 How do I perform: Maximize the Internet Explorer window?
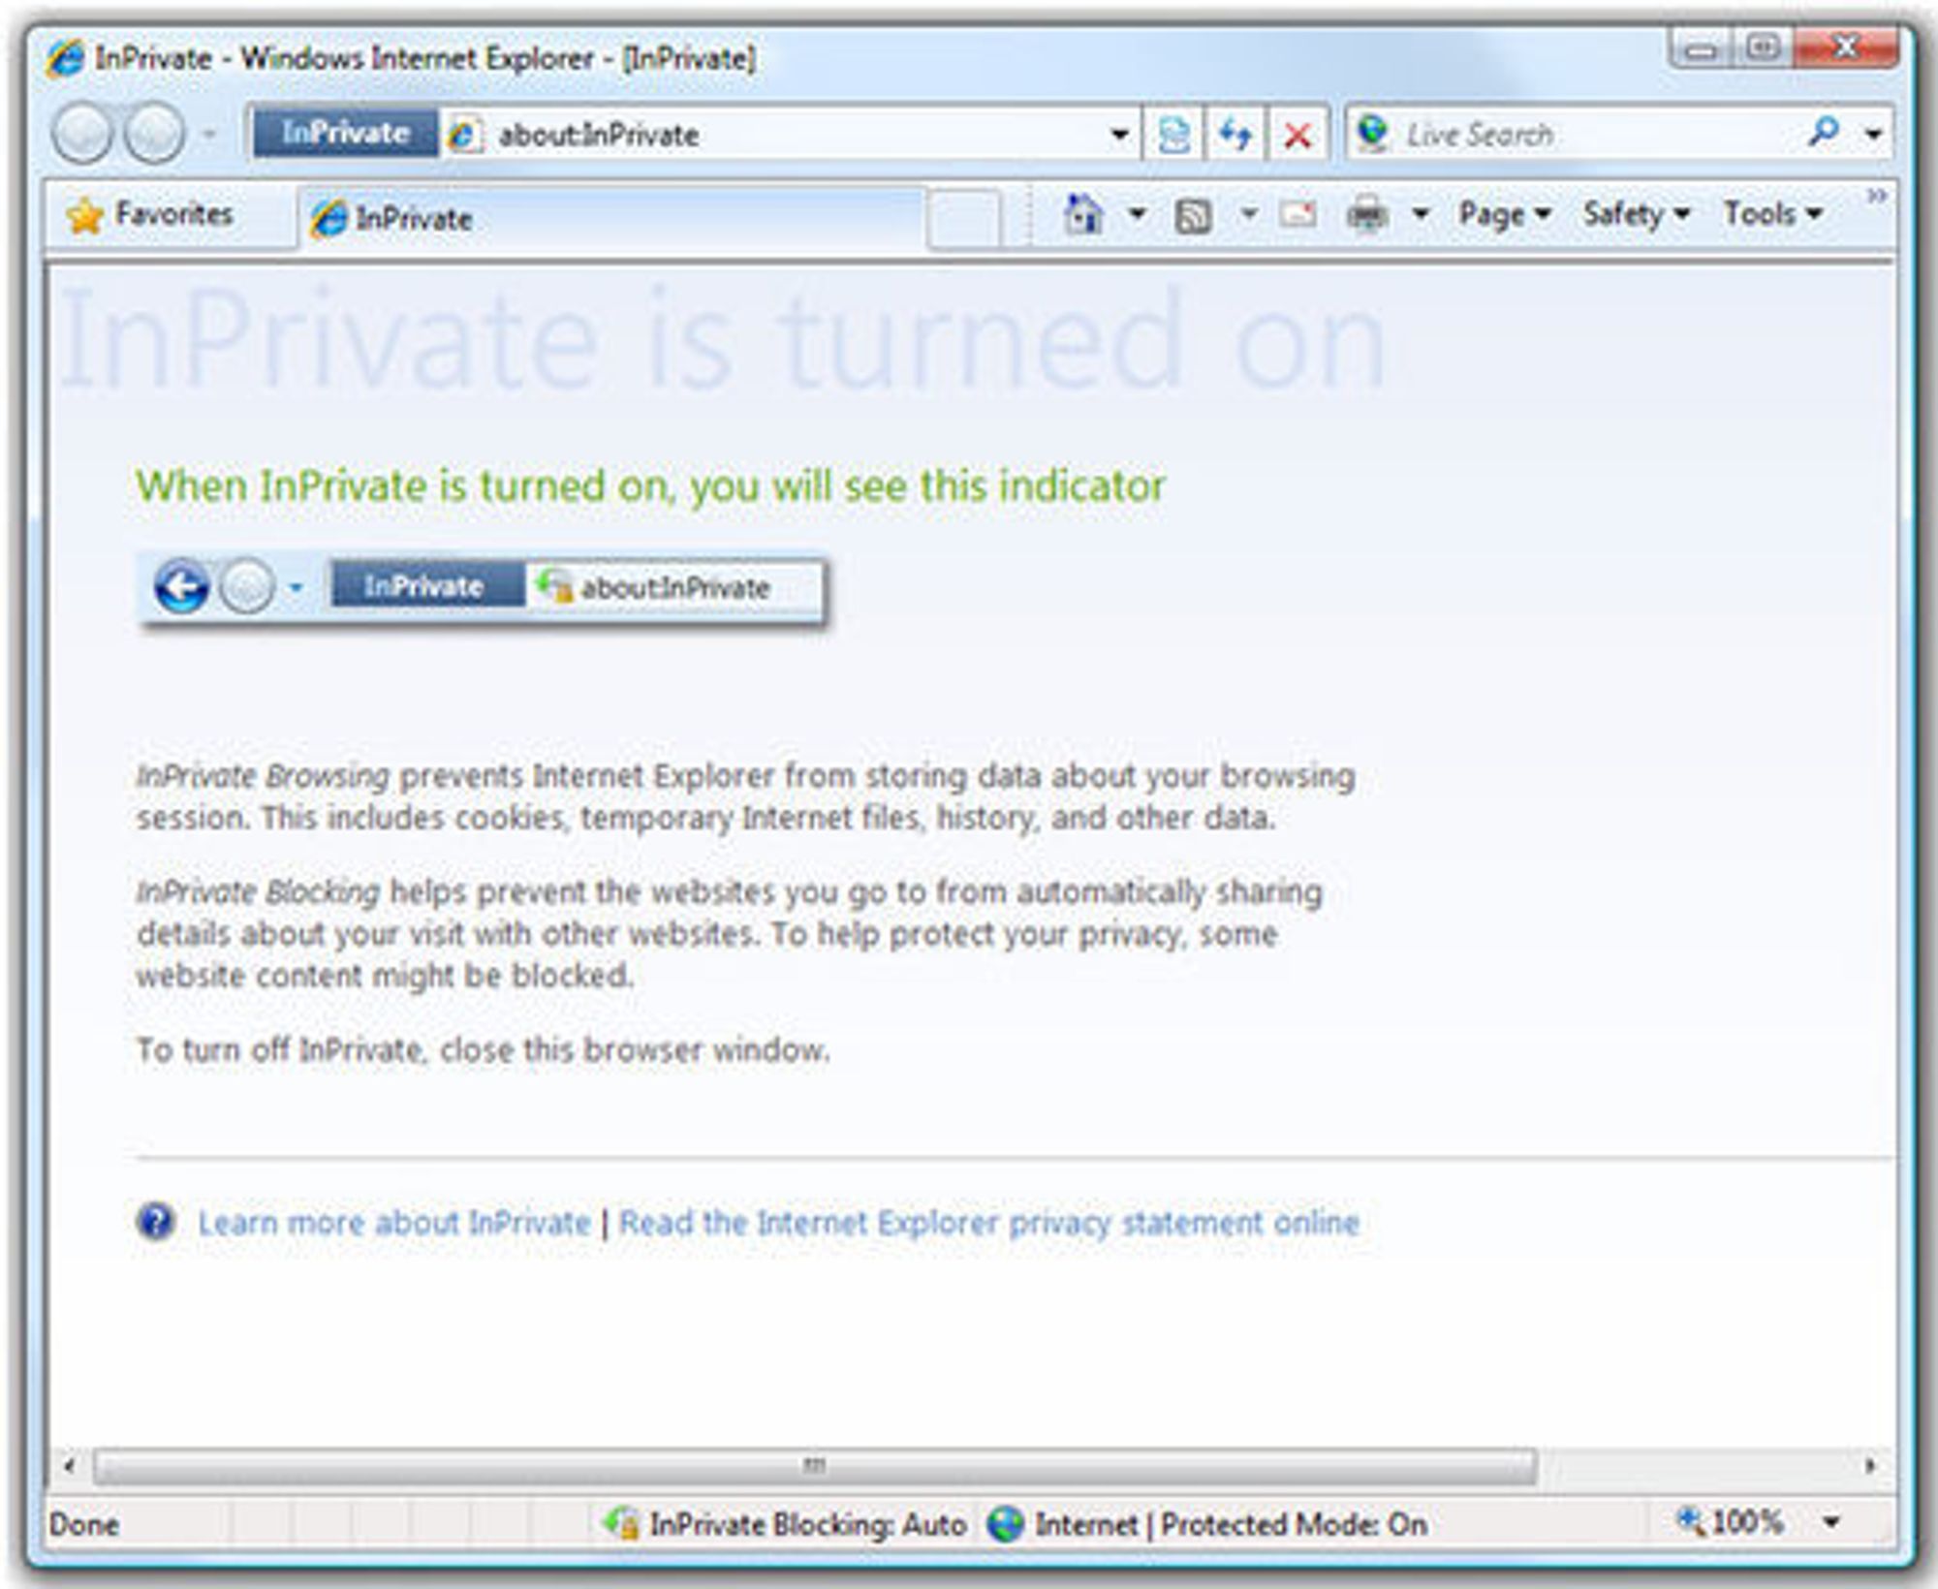pyautogui.click(x=1763, y=47)
